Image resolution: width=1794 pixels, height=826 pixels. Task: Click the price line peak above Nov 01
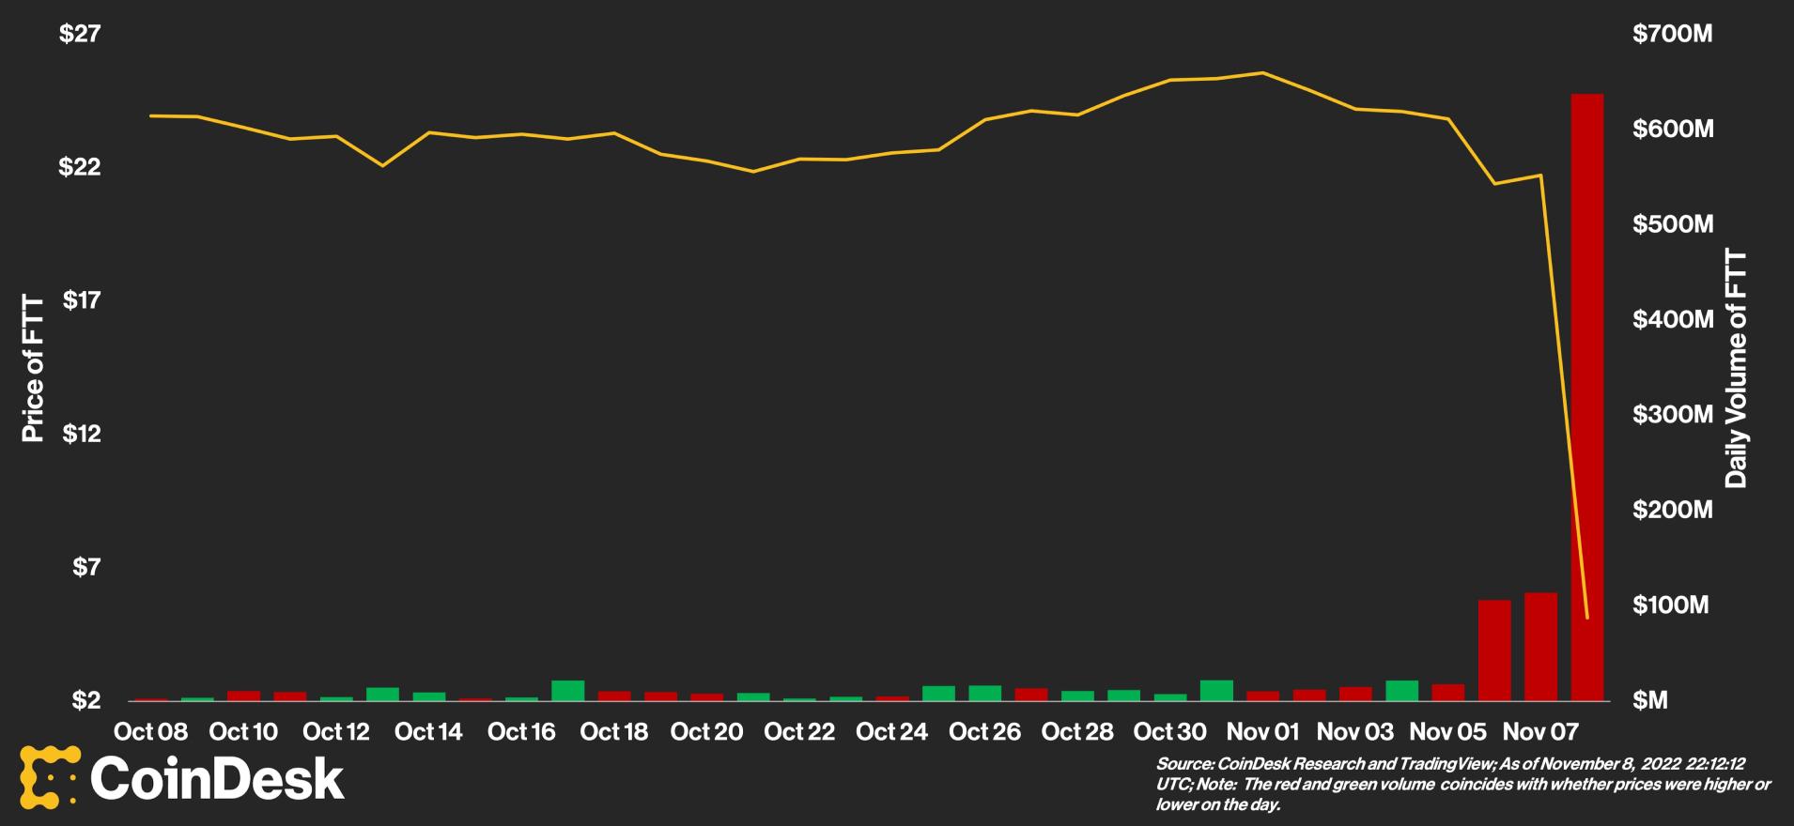pyautogui.click(x=1262, y=72)
